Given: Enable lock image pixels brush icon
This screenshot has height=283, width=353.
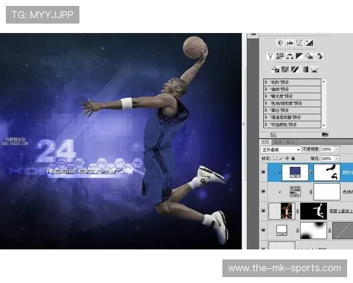Looking at the screenshot, I should (x=281, y=159).
